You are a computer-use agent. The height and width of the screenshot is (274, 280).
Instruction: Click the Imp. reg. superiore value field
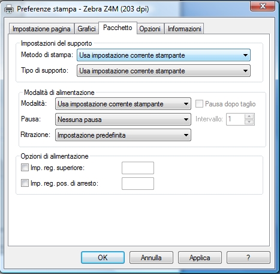138,168
